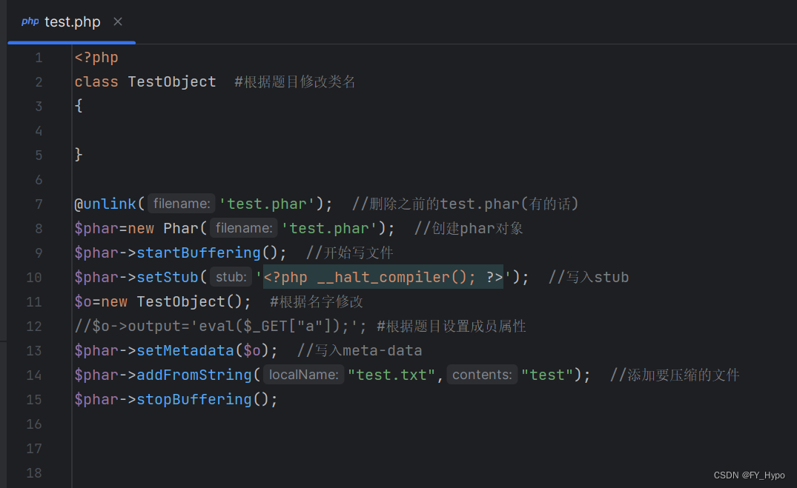
Task: Click the localName: parameter hint
Action: point(303,375)
